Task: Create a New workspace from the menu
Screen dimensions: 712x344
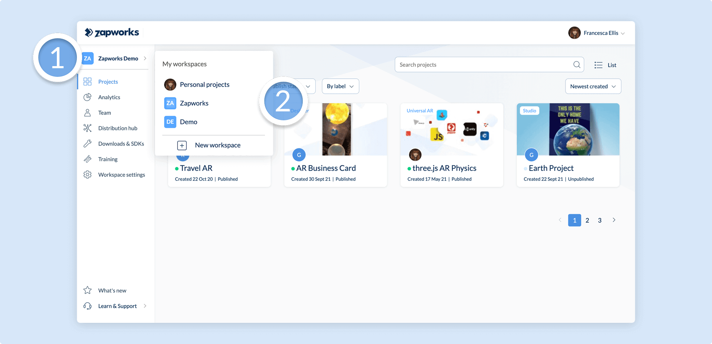Action: click(209, 145)
